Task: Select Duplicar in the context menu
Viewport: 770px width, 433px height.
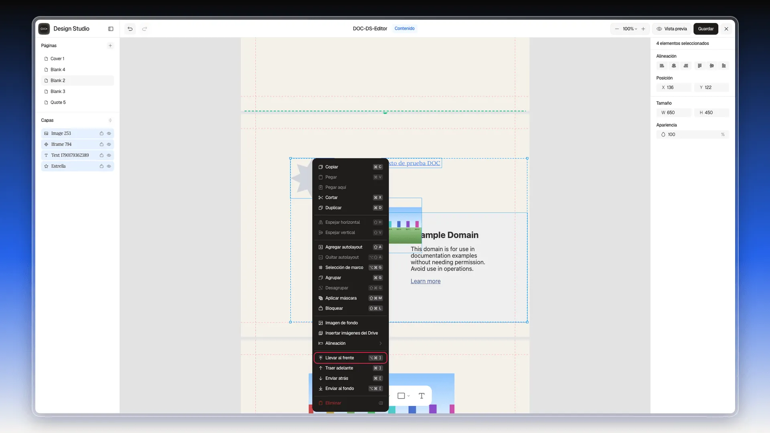Action: 351,208
